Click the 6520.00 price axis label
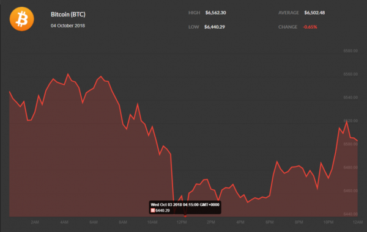Image resolution: width=367 pixels, height=232 pixels. (x=350, y=121)
